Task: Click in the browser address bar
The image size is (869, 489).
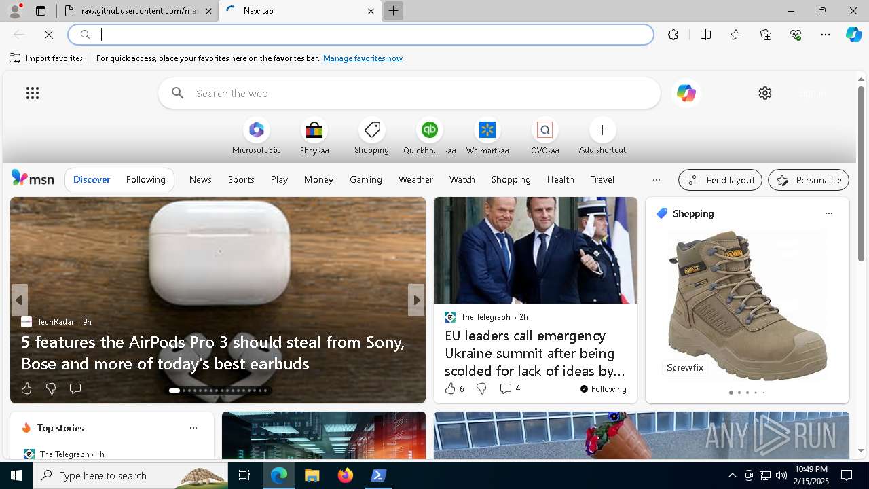Action: (x=360, y=35)
